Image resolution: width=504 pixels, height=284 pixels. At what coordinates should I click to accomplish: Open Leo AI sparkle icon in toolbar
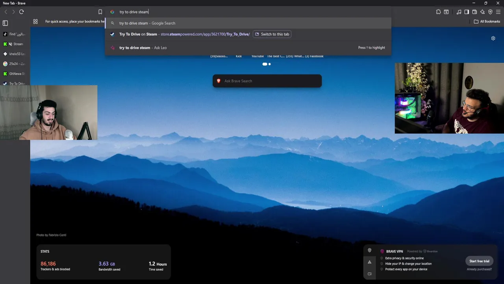(x=482, y=12)
